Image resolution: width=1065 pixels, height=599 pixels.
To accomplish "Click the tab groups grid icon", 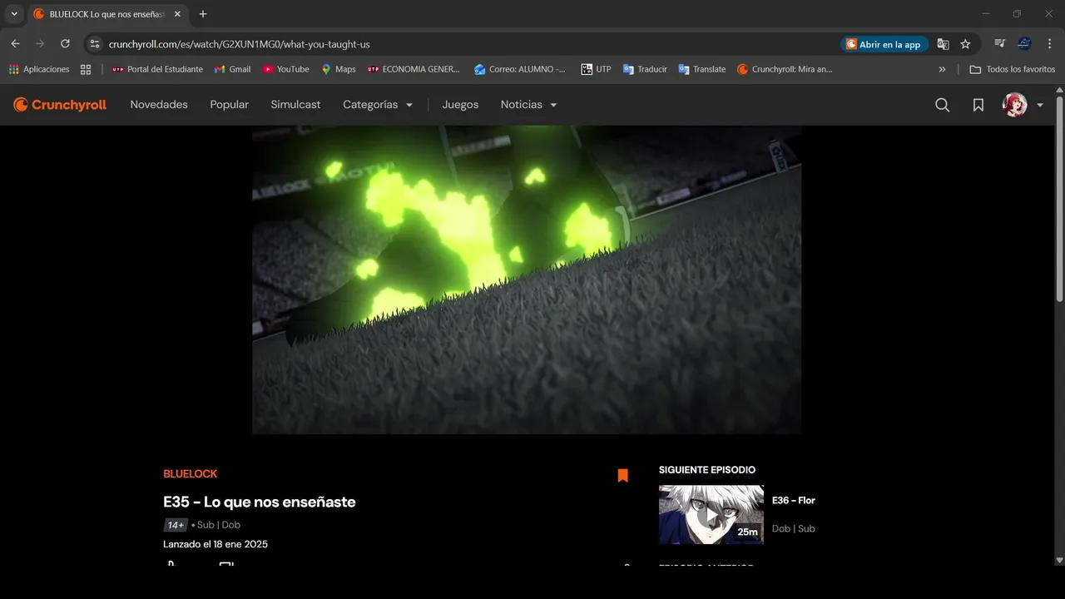I will pyautogui.click(x=86, y=69).
